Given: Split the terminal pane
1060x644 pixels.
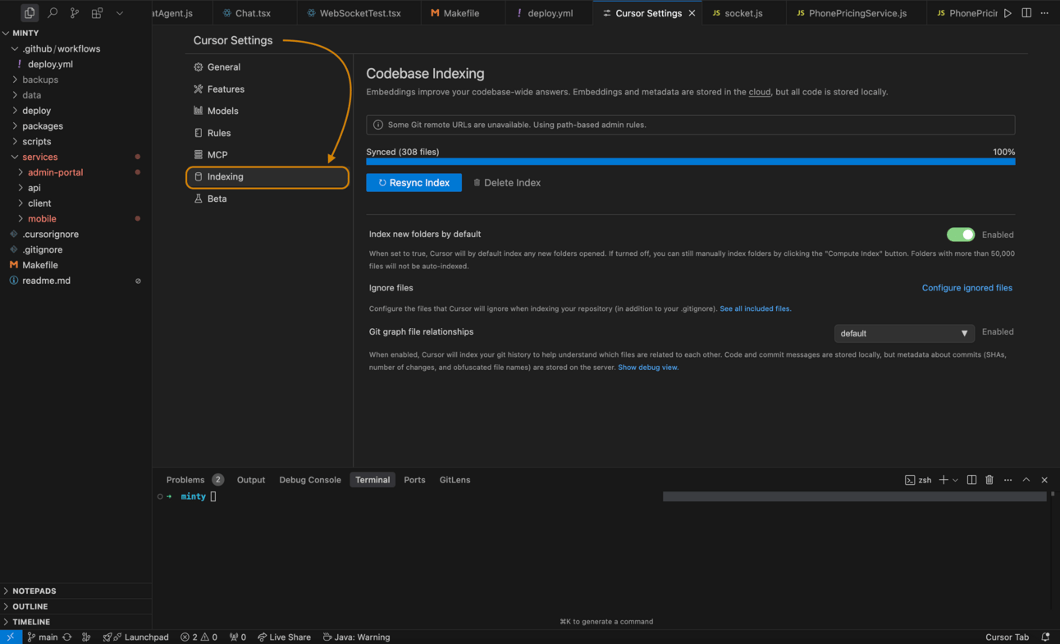Looking at the screenshot, I should (x=971, y=480).
